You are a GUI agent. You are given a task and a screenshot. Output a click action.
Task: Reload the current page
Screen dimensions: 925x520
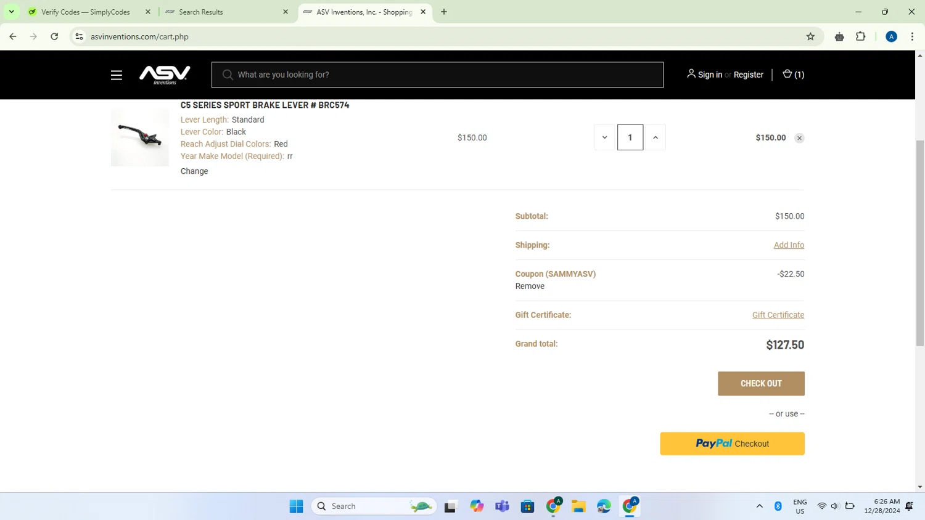54,36
